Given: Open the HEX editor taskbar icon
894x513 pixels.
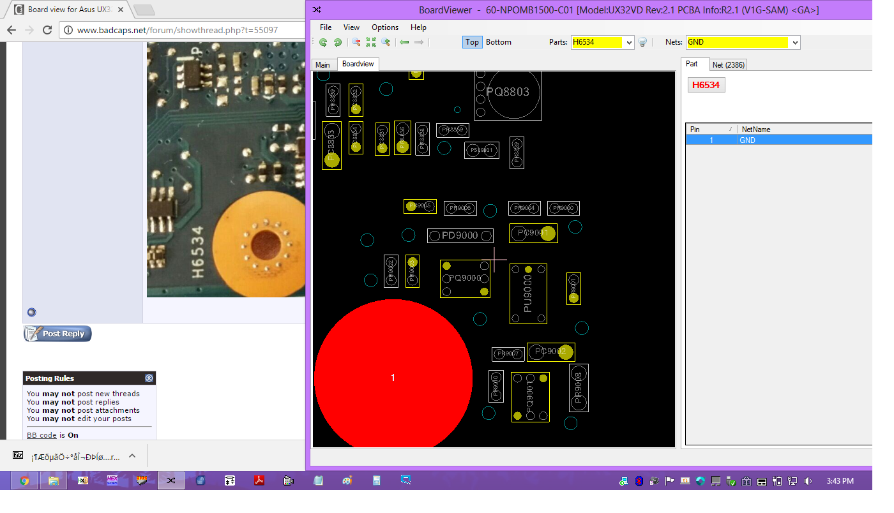Looking at the screenshot, I should [x=112, y=480].
